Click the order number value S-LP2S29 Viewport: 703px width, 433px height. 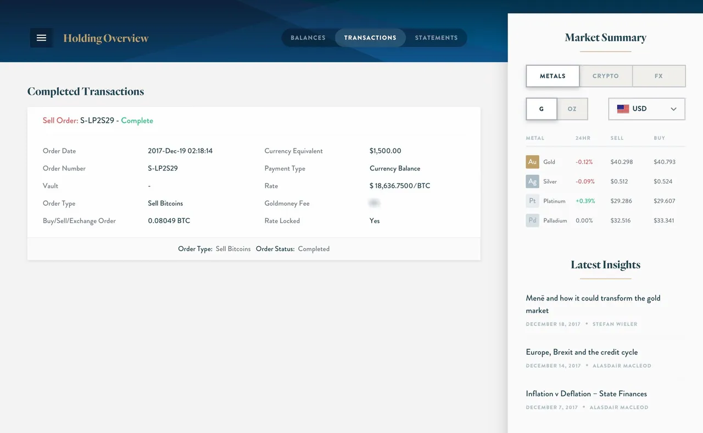163,168
